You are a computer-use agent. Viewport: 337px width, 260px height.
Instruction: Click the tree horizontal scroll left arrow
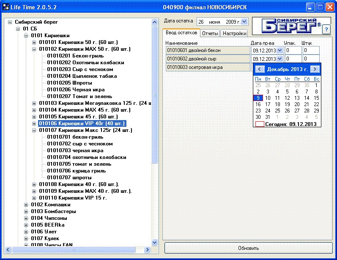8,249
